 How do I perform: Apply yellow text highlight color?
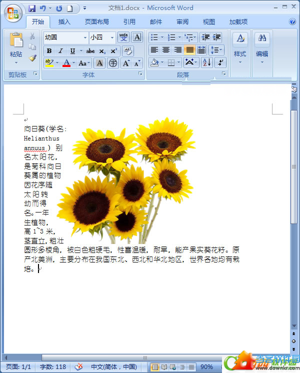point(49,63)
